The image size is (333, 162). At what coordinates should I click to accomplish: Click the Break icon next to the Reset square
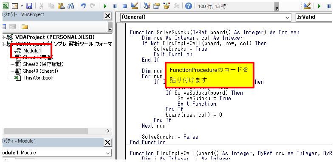115,6
